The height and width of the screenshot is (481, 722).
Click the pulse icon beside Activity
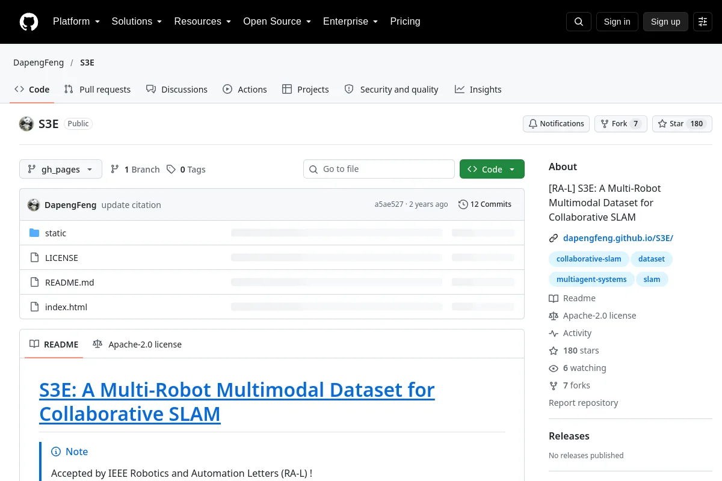click(554, 333)
